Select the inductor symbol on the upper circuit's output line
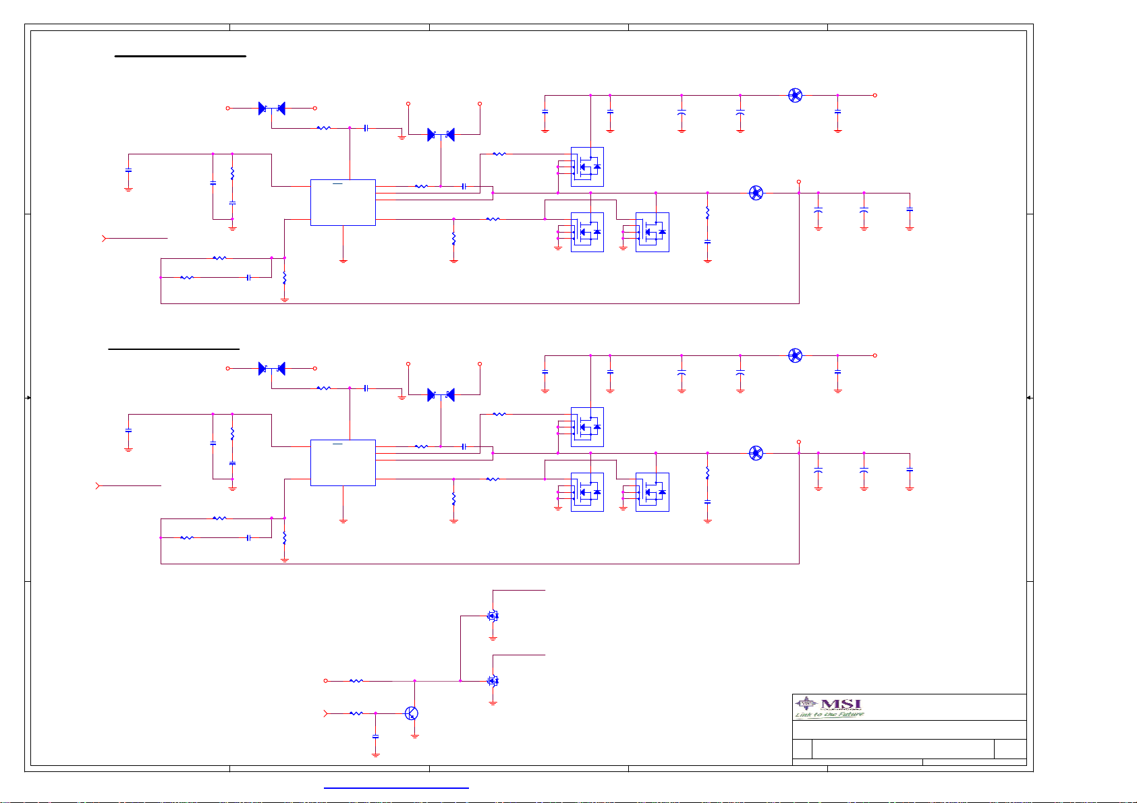 tap(756, 193)
